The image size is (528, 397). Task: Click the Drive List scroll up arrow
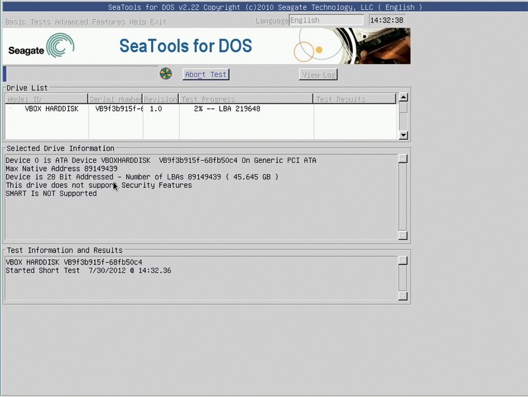tap(403, 98)
